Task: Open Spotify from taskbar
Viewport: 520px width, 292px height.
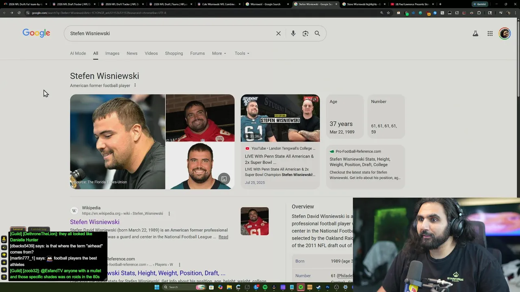Action: [265, 287]
